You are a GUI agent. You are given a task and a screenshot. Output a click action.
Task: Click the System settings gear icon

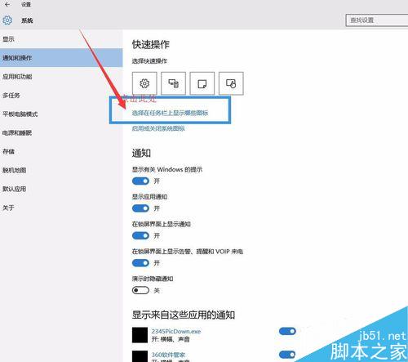pos(7,20)
